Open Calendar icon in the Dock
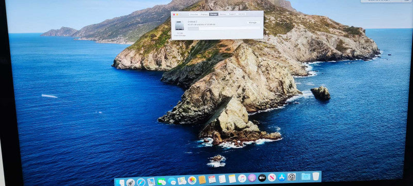This screenshot has width=413, height=186. (212, 179)
